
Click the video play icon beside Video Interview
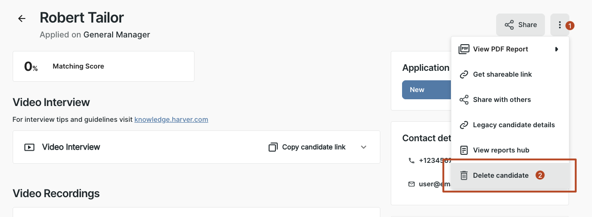pos(29,147)
